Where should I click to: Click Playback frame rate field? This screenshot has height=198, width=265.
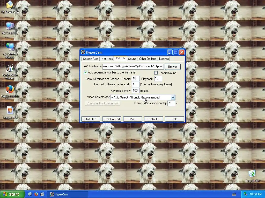pos(158,78)
